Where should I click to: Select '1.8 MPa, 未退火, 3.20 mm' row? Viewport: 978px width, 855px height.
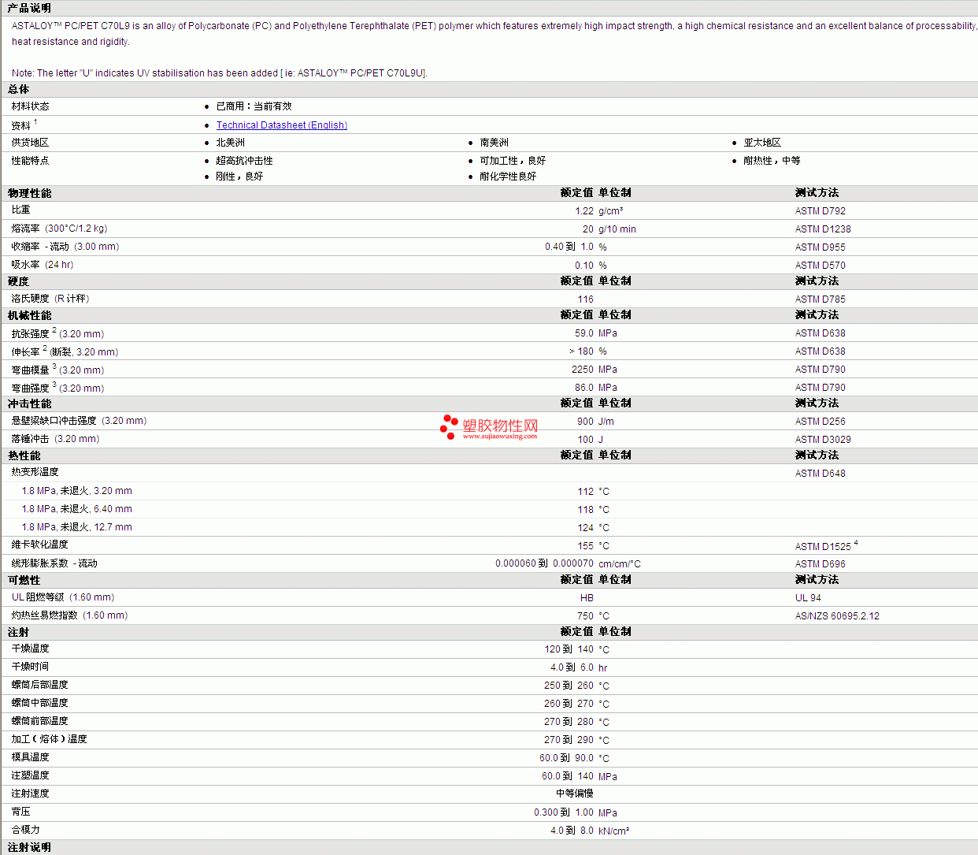coord(77,491)
